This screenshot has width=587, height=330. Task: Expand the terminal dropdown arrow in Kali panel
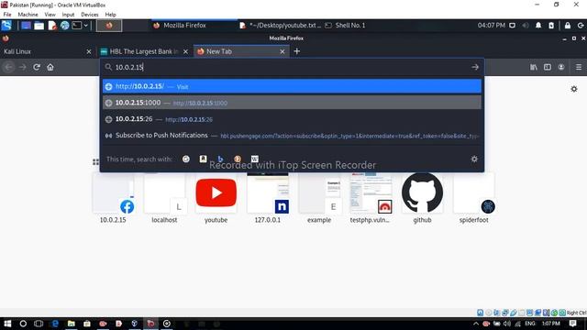tap(85, 26)
